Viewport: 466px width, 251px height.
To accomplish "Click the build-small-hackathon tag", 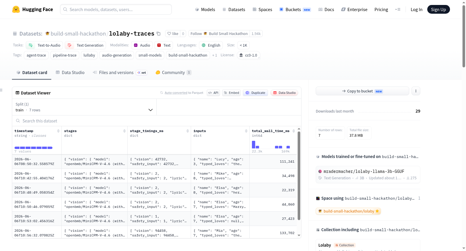I will 188,55.
